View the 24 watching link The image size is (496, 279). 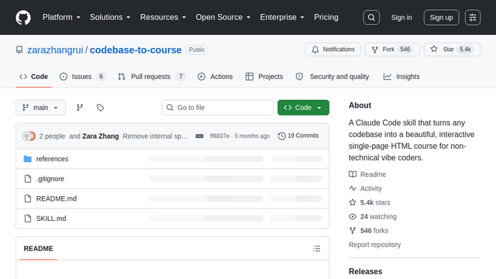click(373, 217)
